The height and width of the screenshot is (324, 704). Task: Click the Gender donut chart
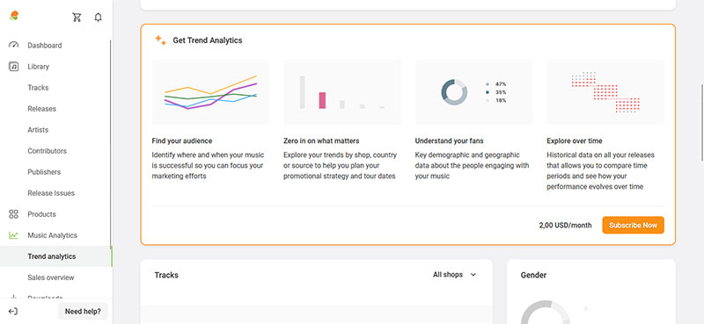coord(545,313)
